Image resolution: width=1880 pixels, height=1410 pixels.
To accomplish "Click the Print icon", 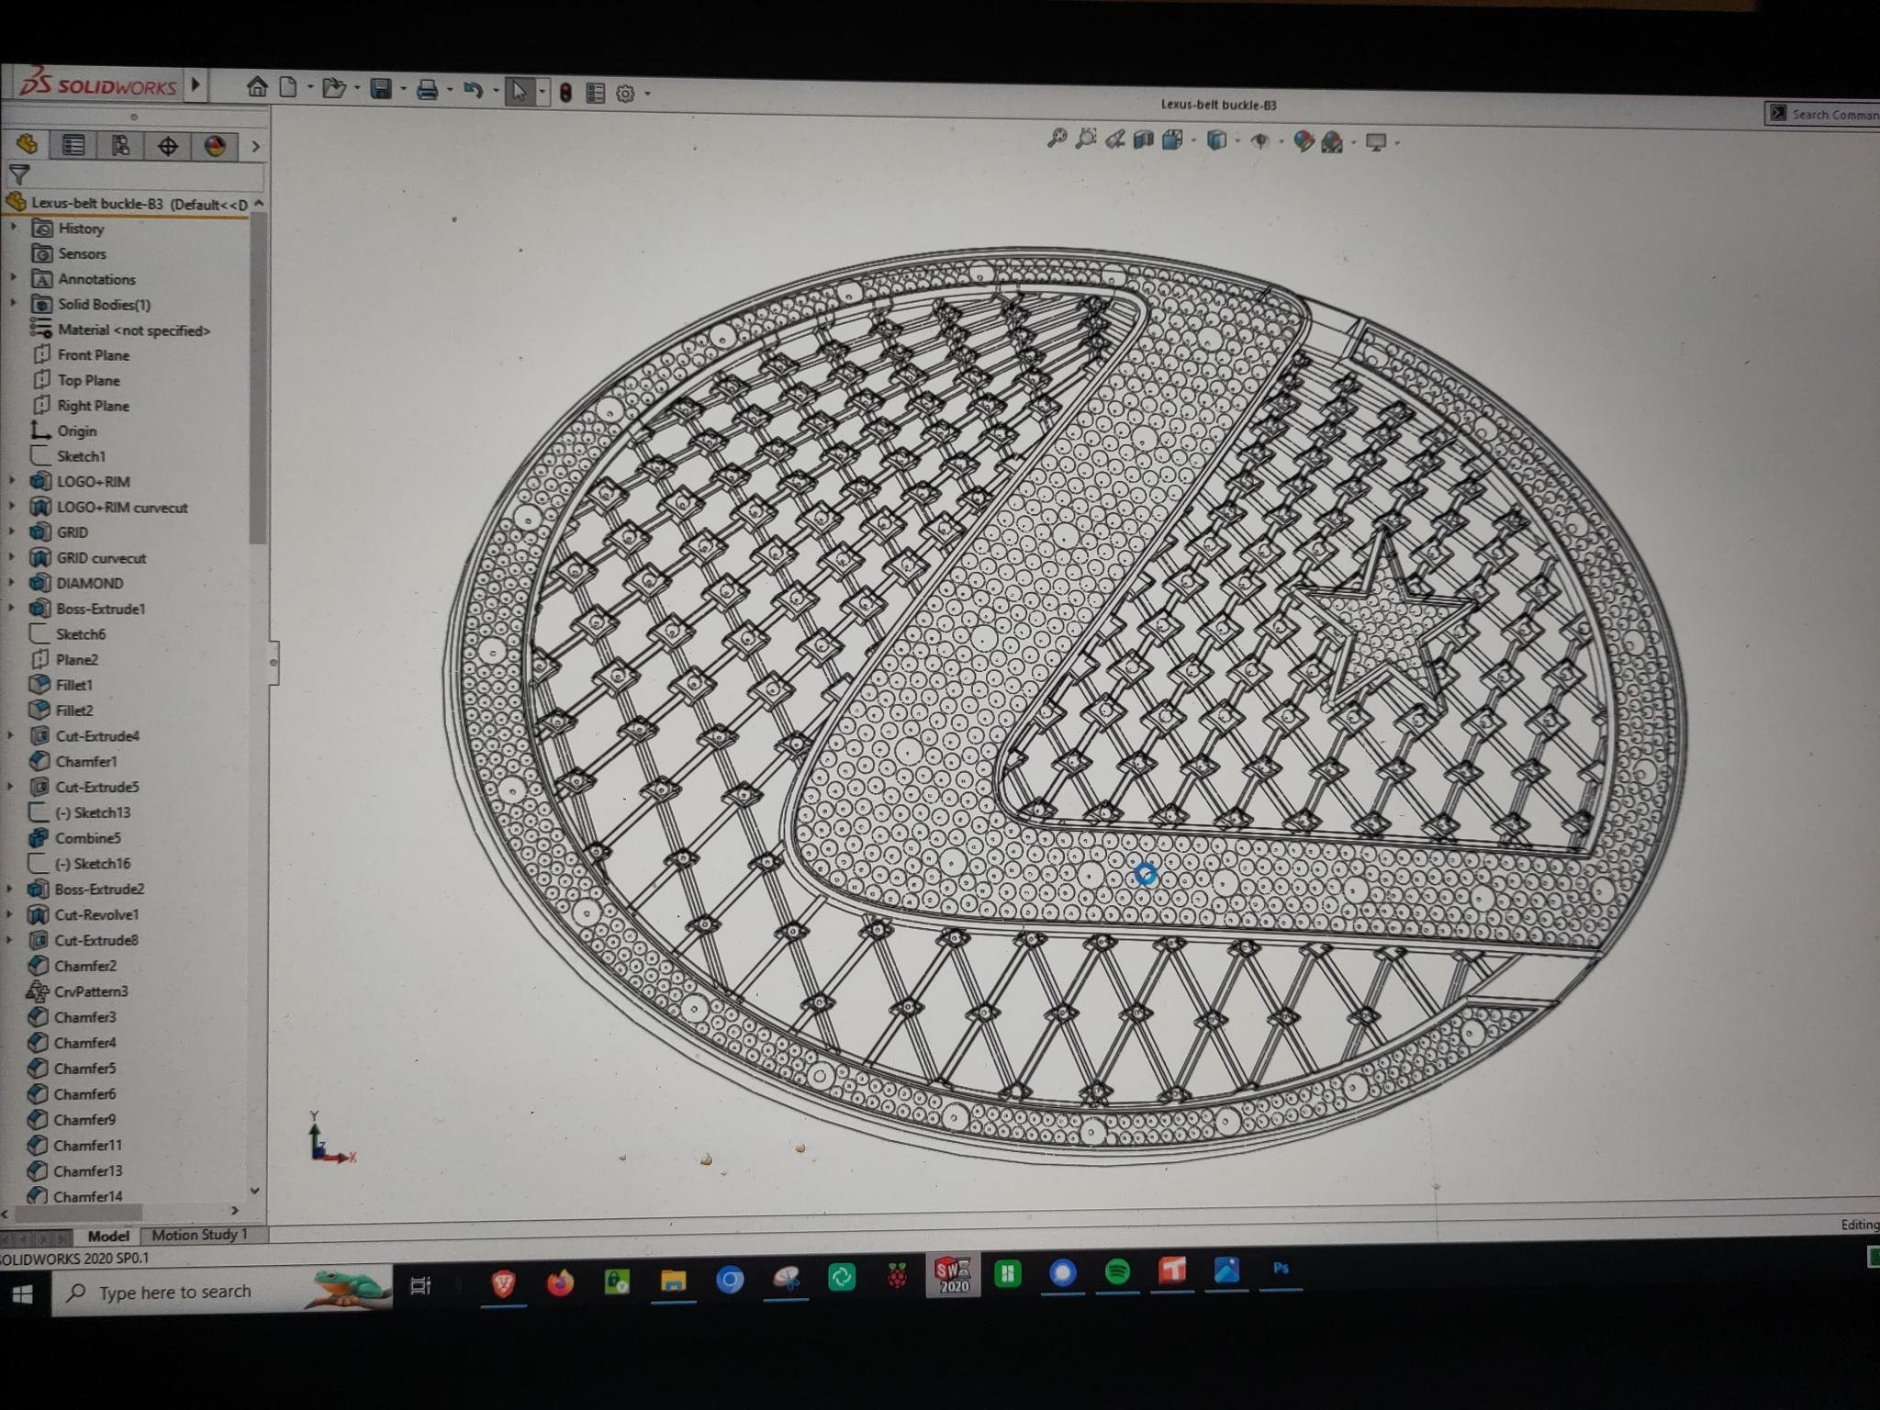I will coord(427,90).
